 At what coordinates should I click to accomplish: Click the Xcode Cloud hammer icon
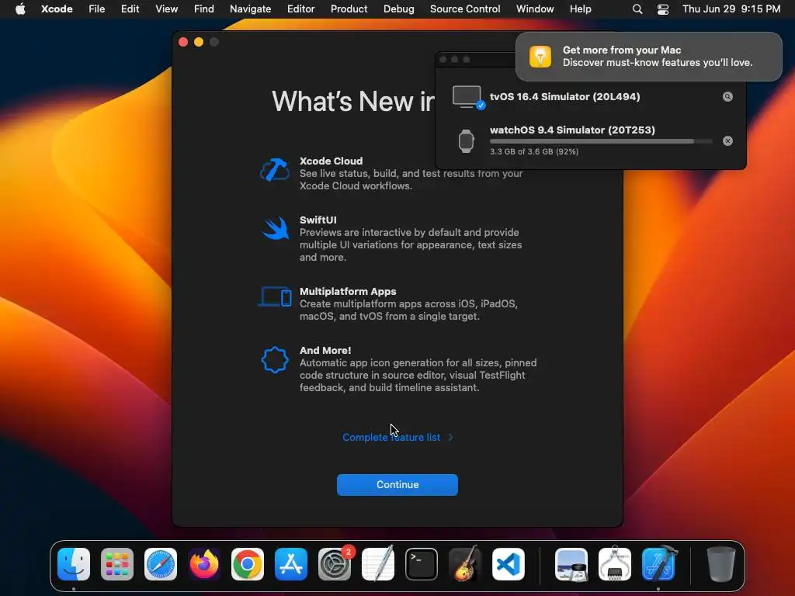(x=275, y=170)
